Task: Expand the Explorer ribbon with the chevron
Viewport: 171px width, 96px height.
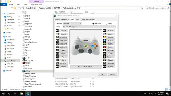Action: [x=167, y=4]
